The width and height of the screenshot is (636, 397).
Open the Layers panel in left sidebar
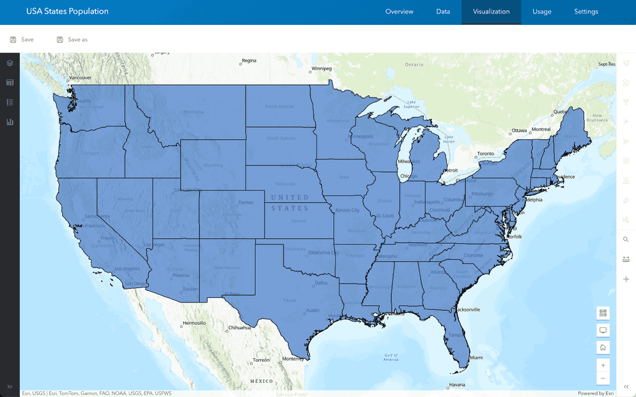10,63
